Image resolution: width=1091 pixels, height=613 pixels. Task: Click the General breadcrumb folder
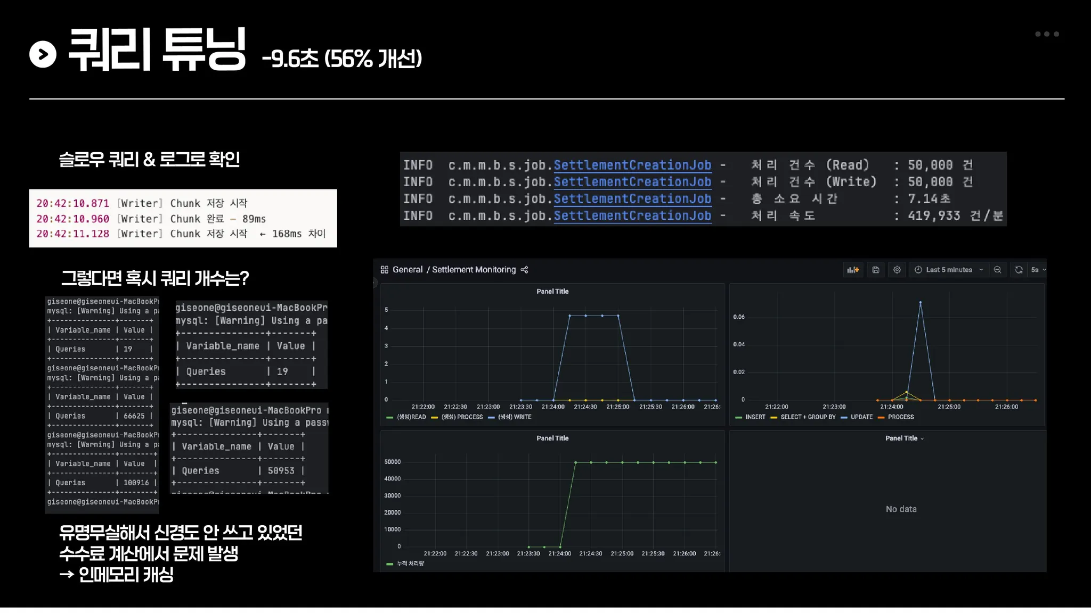(x=407, y=270)
